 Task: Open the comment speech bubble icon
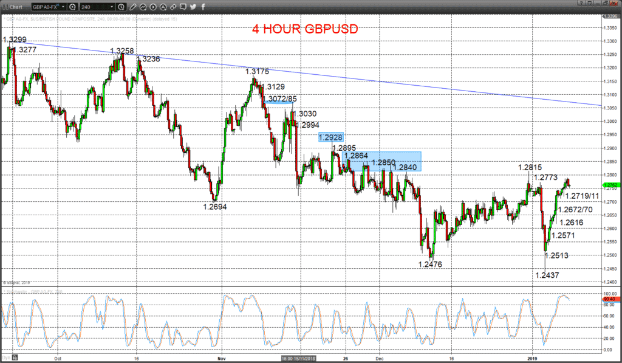183,7
